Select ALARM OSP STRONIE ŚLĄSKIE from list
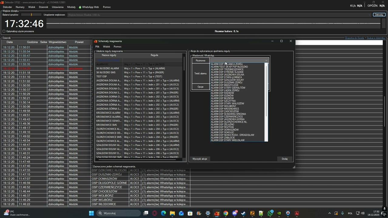The width and height of the screenshot is (388, 218). pos(227,72)
